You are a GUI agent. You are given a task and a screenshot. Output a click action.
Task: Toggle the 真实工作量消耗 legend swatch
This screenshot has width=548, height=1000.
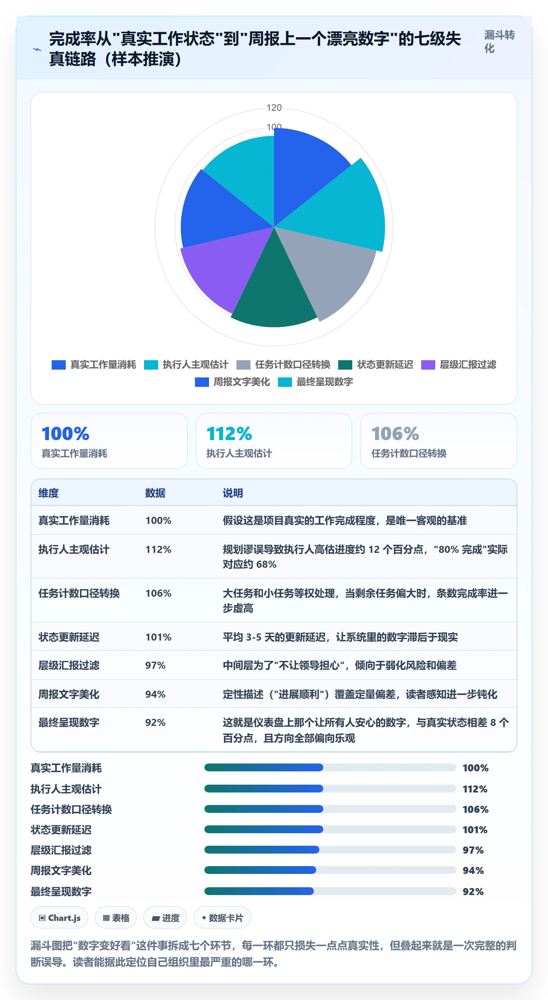[59, 365]
